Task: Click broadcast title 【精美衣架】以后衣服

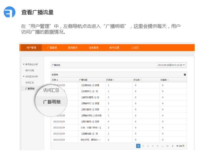Action: pos(91,115)
